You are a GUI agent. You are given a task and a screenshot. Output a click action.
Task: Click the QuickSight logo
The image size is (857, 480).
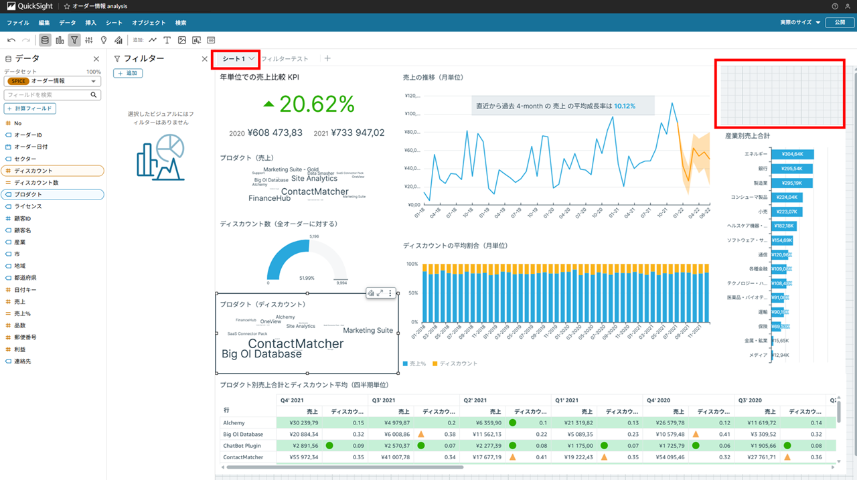pos(30,6)
